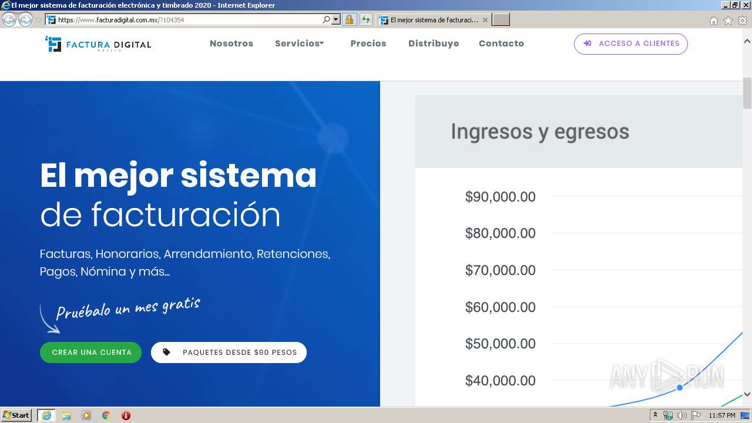The height and width of the screenshot is (423, 752).
Task: Close the current browser tab
Action: (485, 20)
